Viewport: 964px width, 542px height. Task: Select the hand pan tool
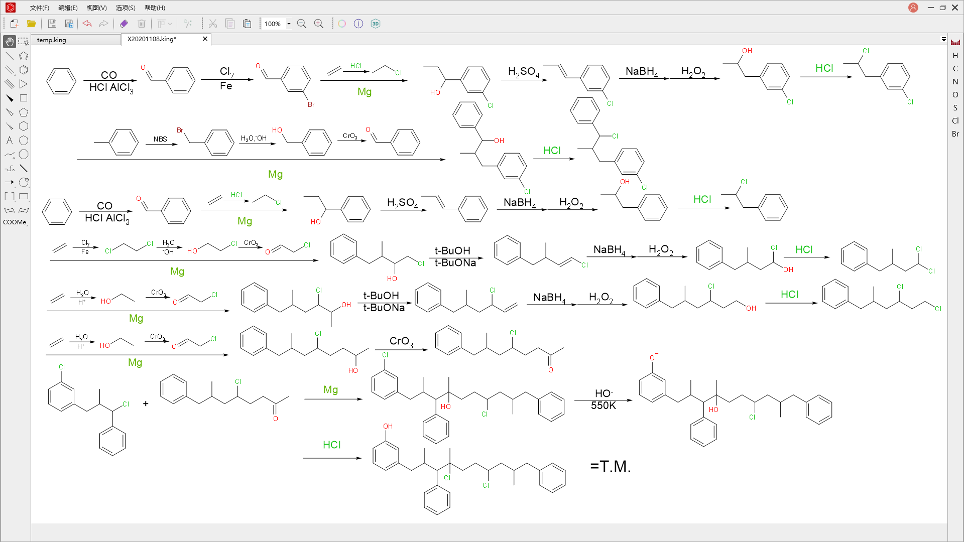coord(10,42)
